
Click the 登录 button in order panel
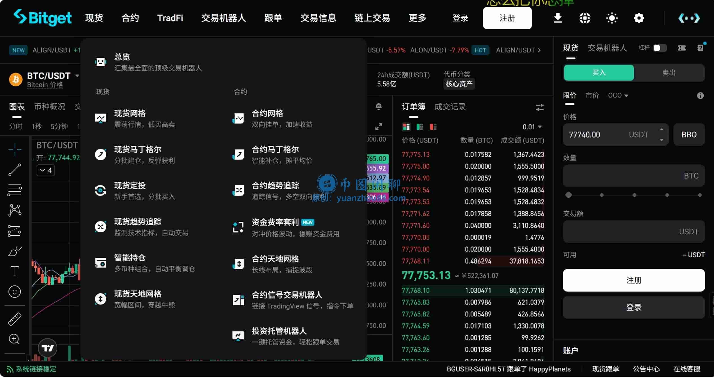(634, 307)
